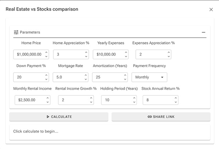Increase Rental Income Growth % up arrow
Screen dimensions: 219x149
coord(91,98)
